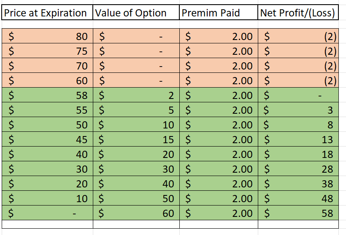Select the expiration price cell showing 58
The image size is (346, 235).
click(46, 96)
